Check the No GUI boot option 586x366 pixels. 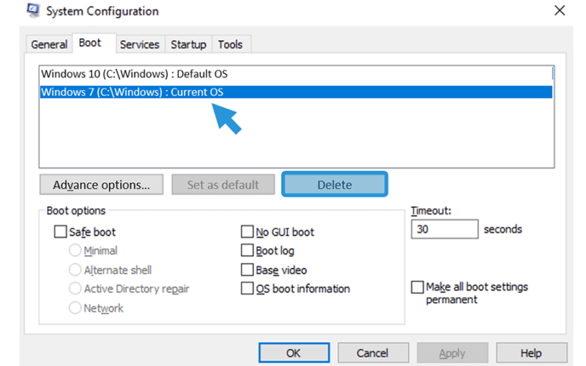247,231
